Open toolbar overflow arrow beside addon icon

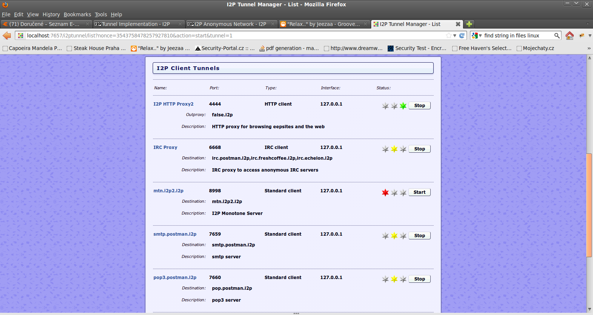point(590,36)
